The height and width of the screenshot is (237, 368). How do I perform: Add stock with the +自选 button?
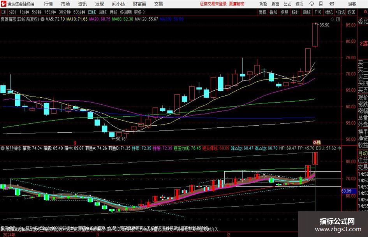tap(340, 12)
